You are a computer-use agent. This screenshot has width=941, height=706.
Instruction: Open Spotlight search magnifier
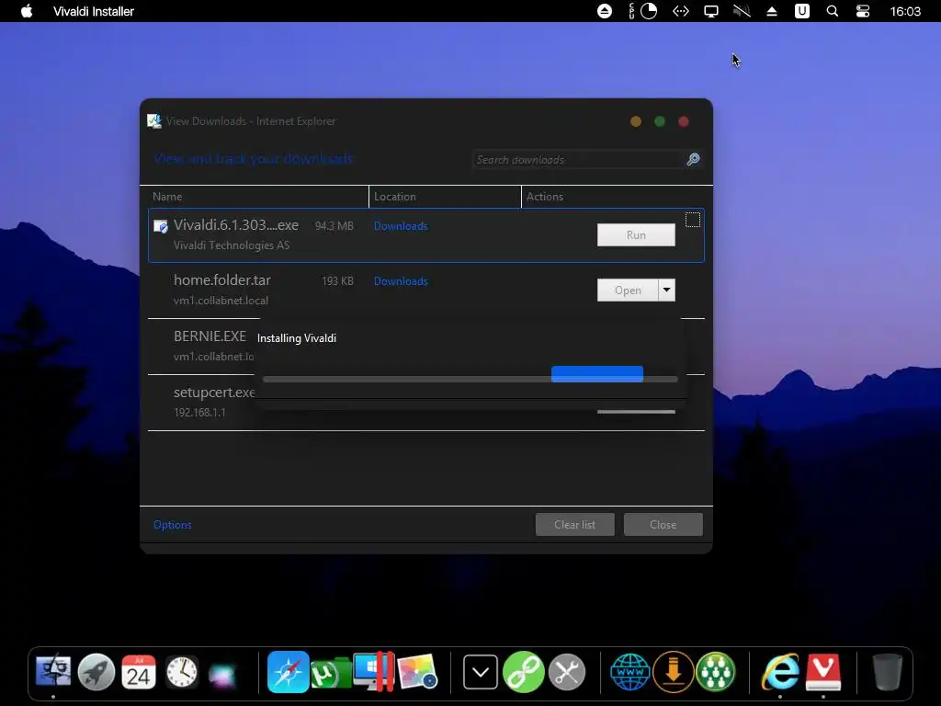[x=833, y=11]
